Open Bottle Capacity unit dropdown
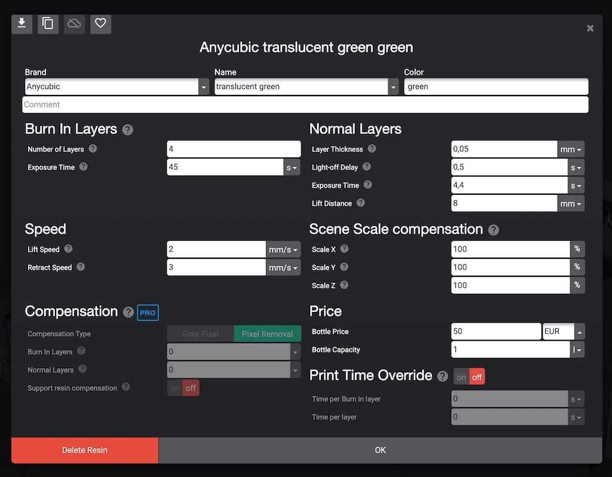This screenshot has height=477, width=612. (577, 350)
